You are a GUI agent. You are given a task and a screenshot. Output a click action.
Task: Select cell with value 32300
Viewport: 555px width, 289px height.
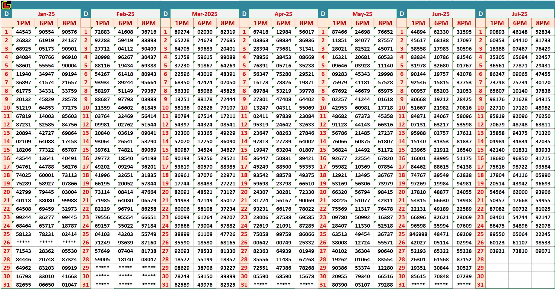click(x=182, y=133)
